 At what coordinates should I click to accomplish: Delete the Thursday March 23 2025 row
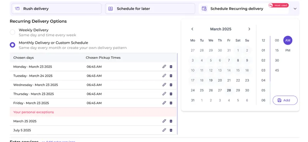(x=171, y=94)
